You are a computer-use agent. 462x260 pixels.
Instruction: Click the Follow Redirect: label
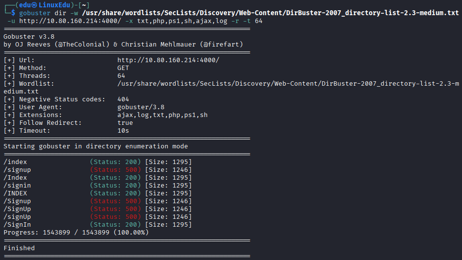pyautogui.click(x=51, y=123)
